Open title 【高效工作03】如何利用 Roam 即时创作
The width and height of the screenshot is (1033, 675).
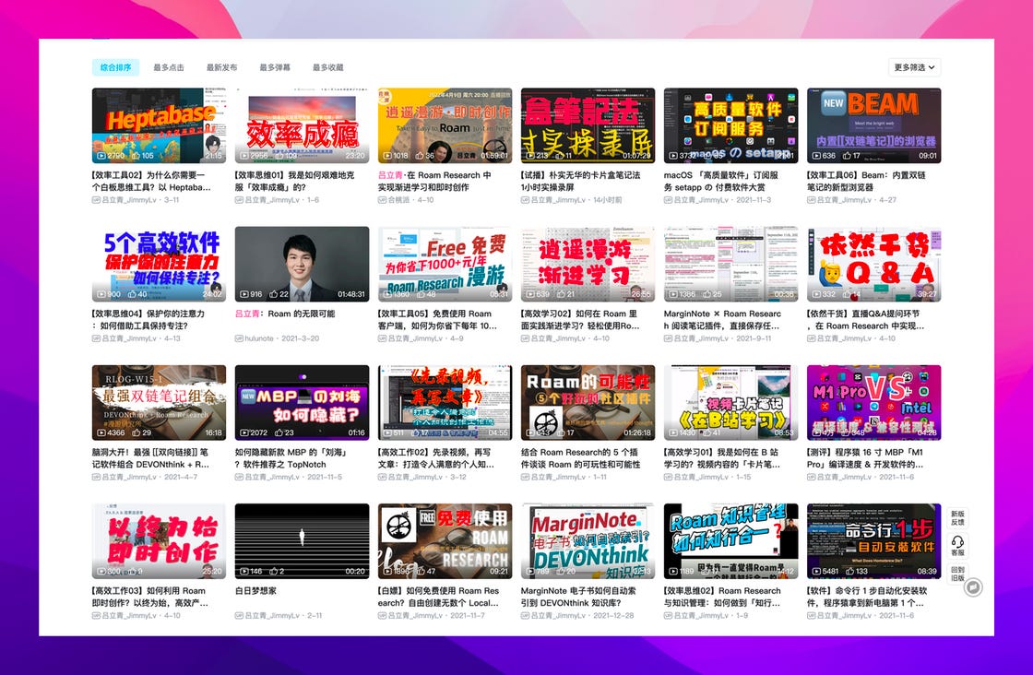coord(150,597)
